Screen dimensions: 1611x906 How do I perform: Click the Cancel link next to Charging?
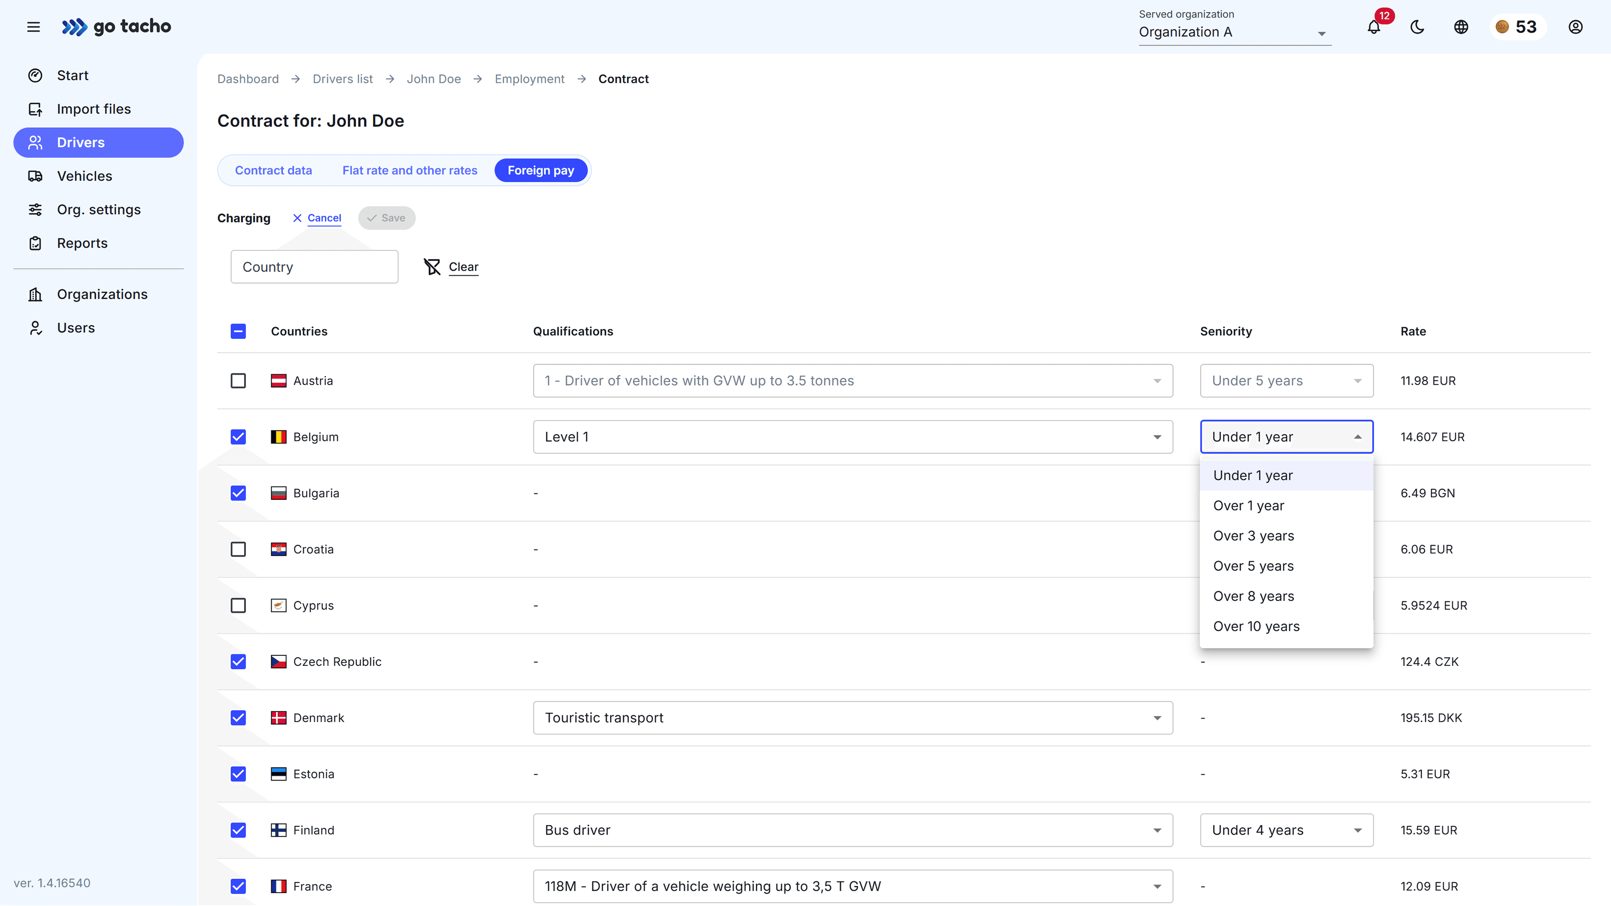323,218
